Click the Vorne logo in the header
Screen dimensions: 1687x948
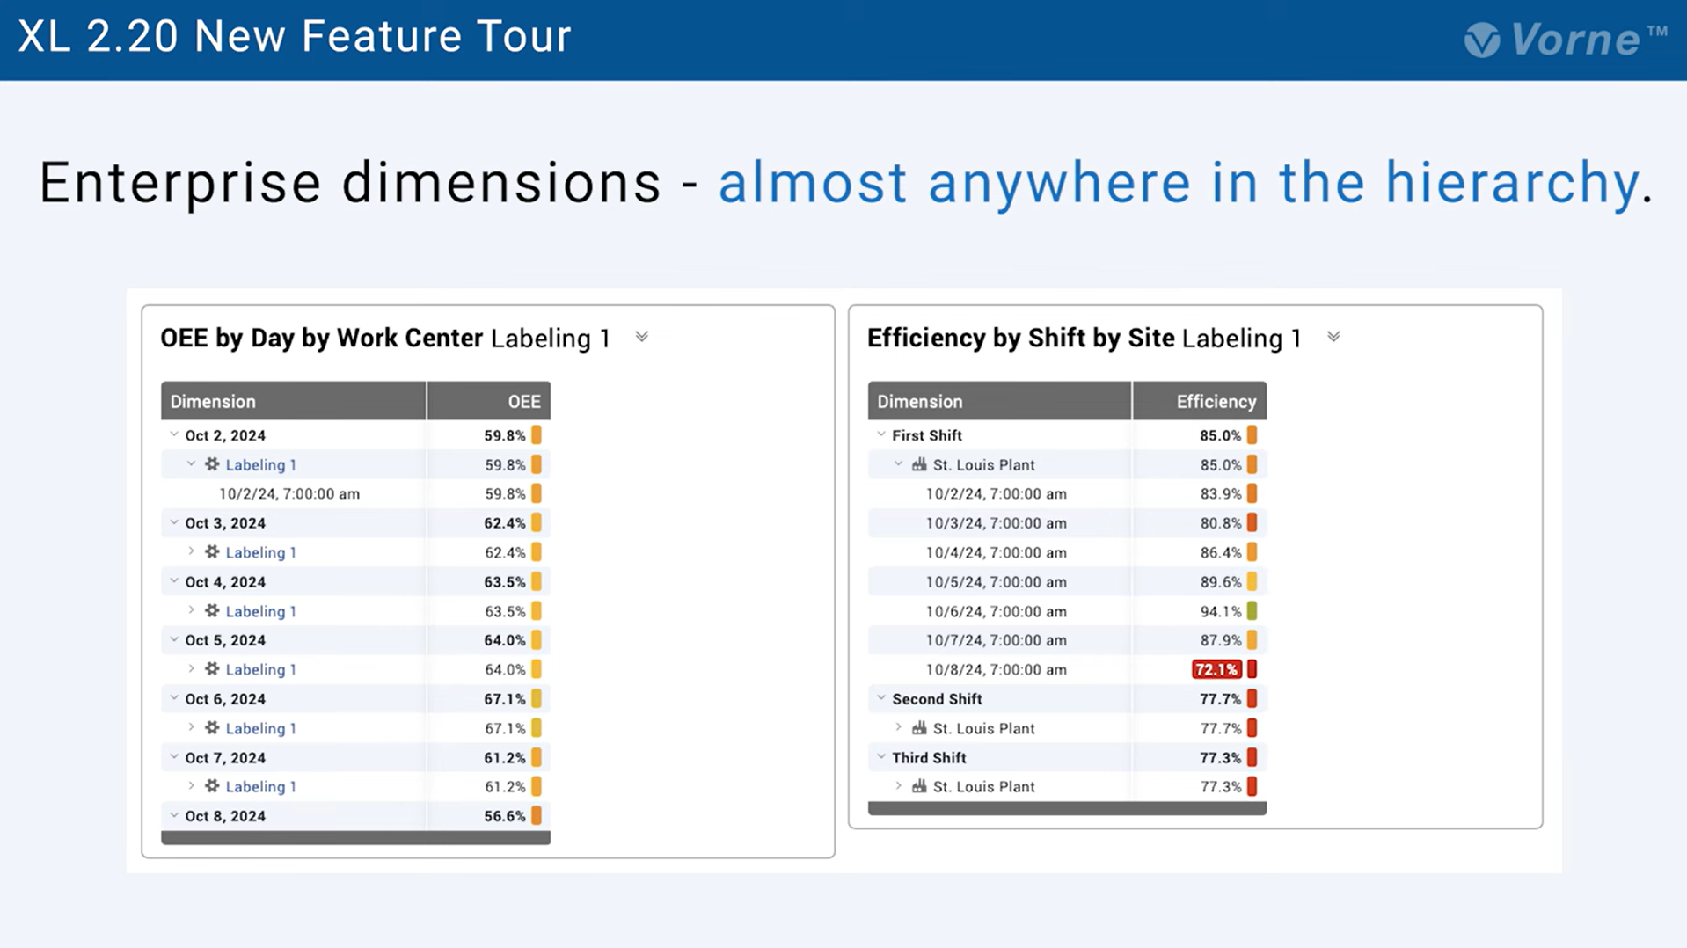pyautogui.click(x=1565, y=40)
